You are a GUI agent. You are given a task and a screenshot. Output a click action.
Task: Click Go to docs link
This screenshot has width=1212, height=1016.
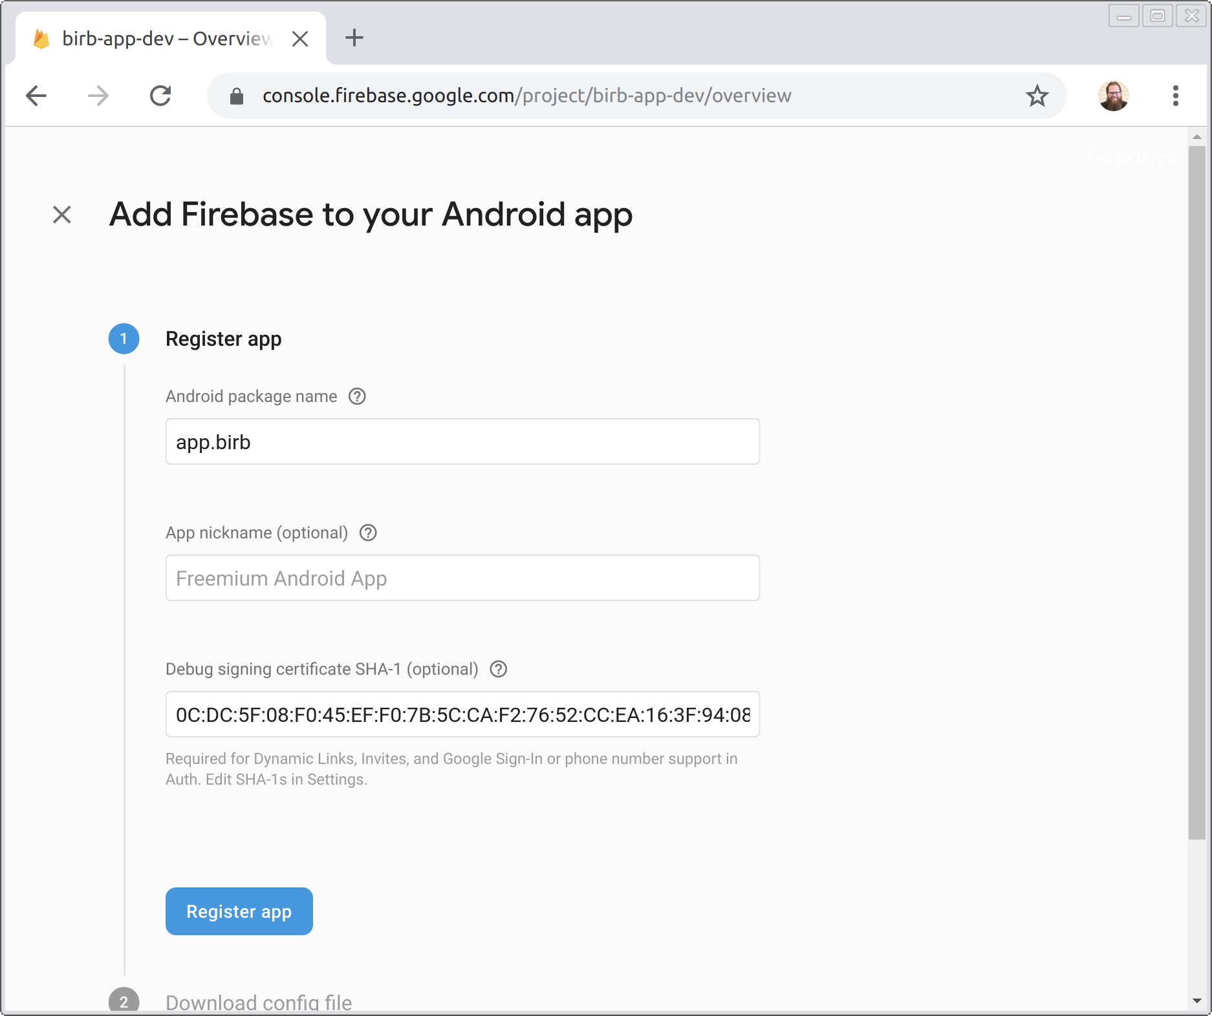pyautogui.click(x=1132, y=158)
